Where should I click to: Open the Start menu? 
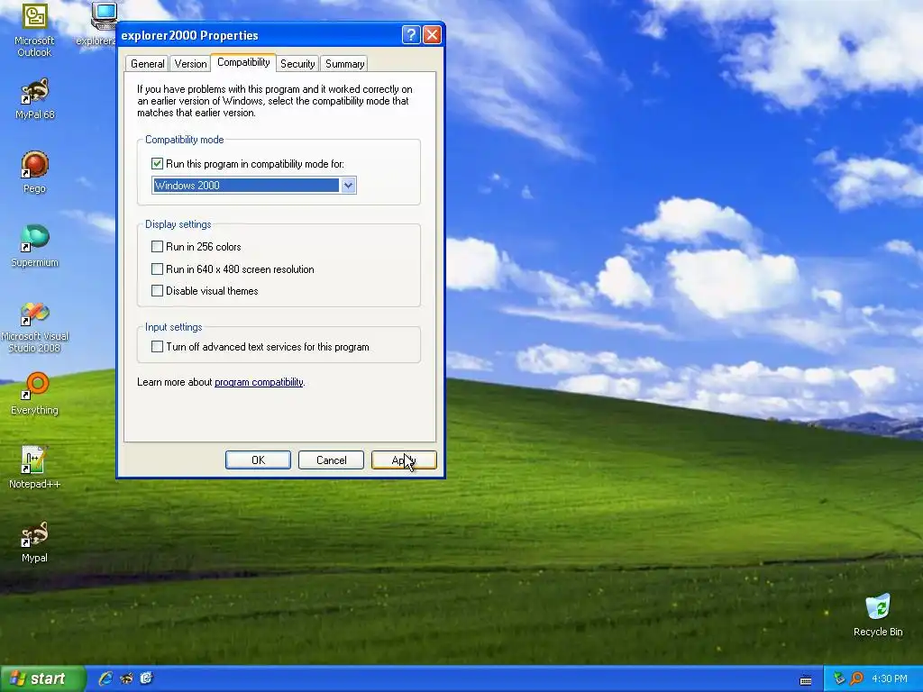tap(42, 678)
